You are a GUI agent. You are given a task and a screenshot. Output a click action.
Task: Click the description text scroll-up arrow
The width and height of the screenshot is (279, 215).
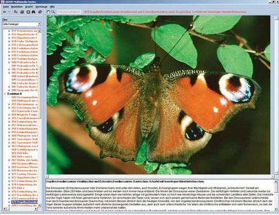click(x=276, y=181)
